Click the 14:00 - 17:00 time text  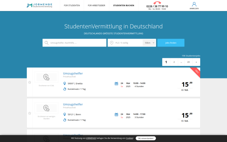click(x=139, y=114)
